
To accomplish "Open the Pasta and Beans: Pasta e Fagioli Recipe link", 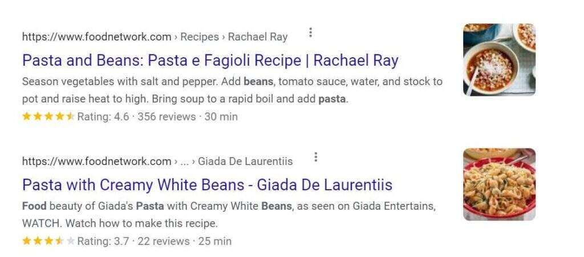I will (x=210, y=61).
